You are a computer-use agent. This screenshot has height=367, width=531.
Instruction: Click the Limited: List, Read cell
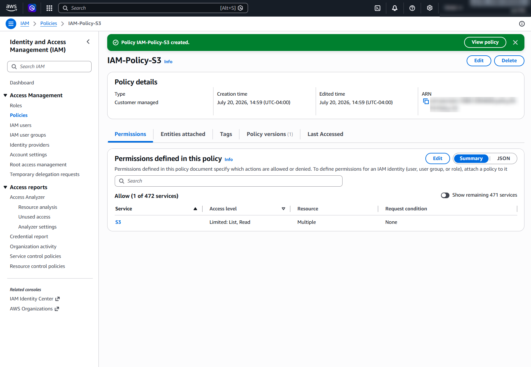point(230,222)
